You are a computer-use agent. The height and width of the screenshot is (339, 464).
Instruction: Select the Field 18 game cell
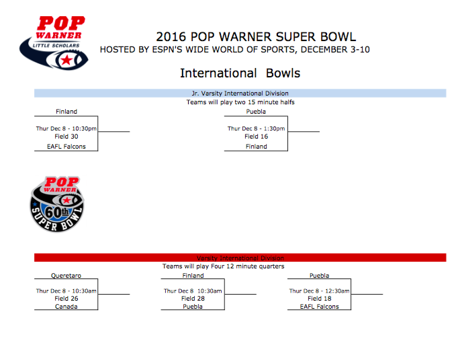[x=320, y=299]
